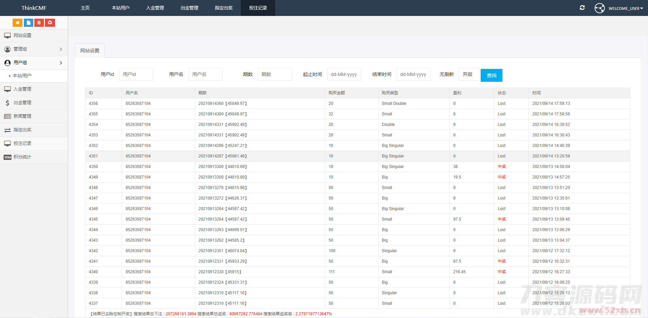Click the blue document shortcut icon
Screen dimensions: 648x318
[28, 23]
